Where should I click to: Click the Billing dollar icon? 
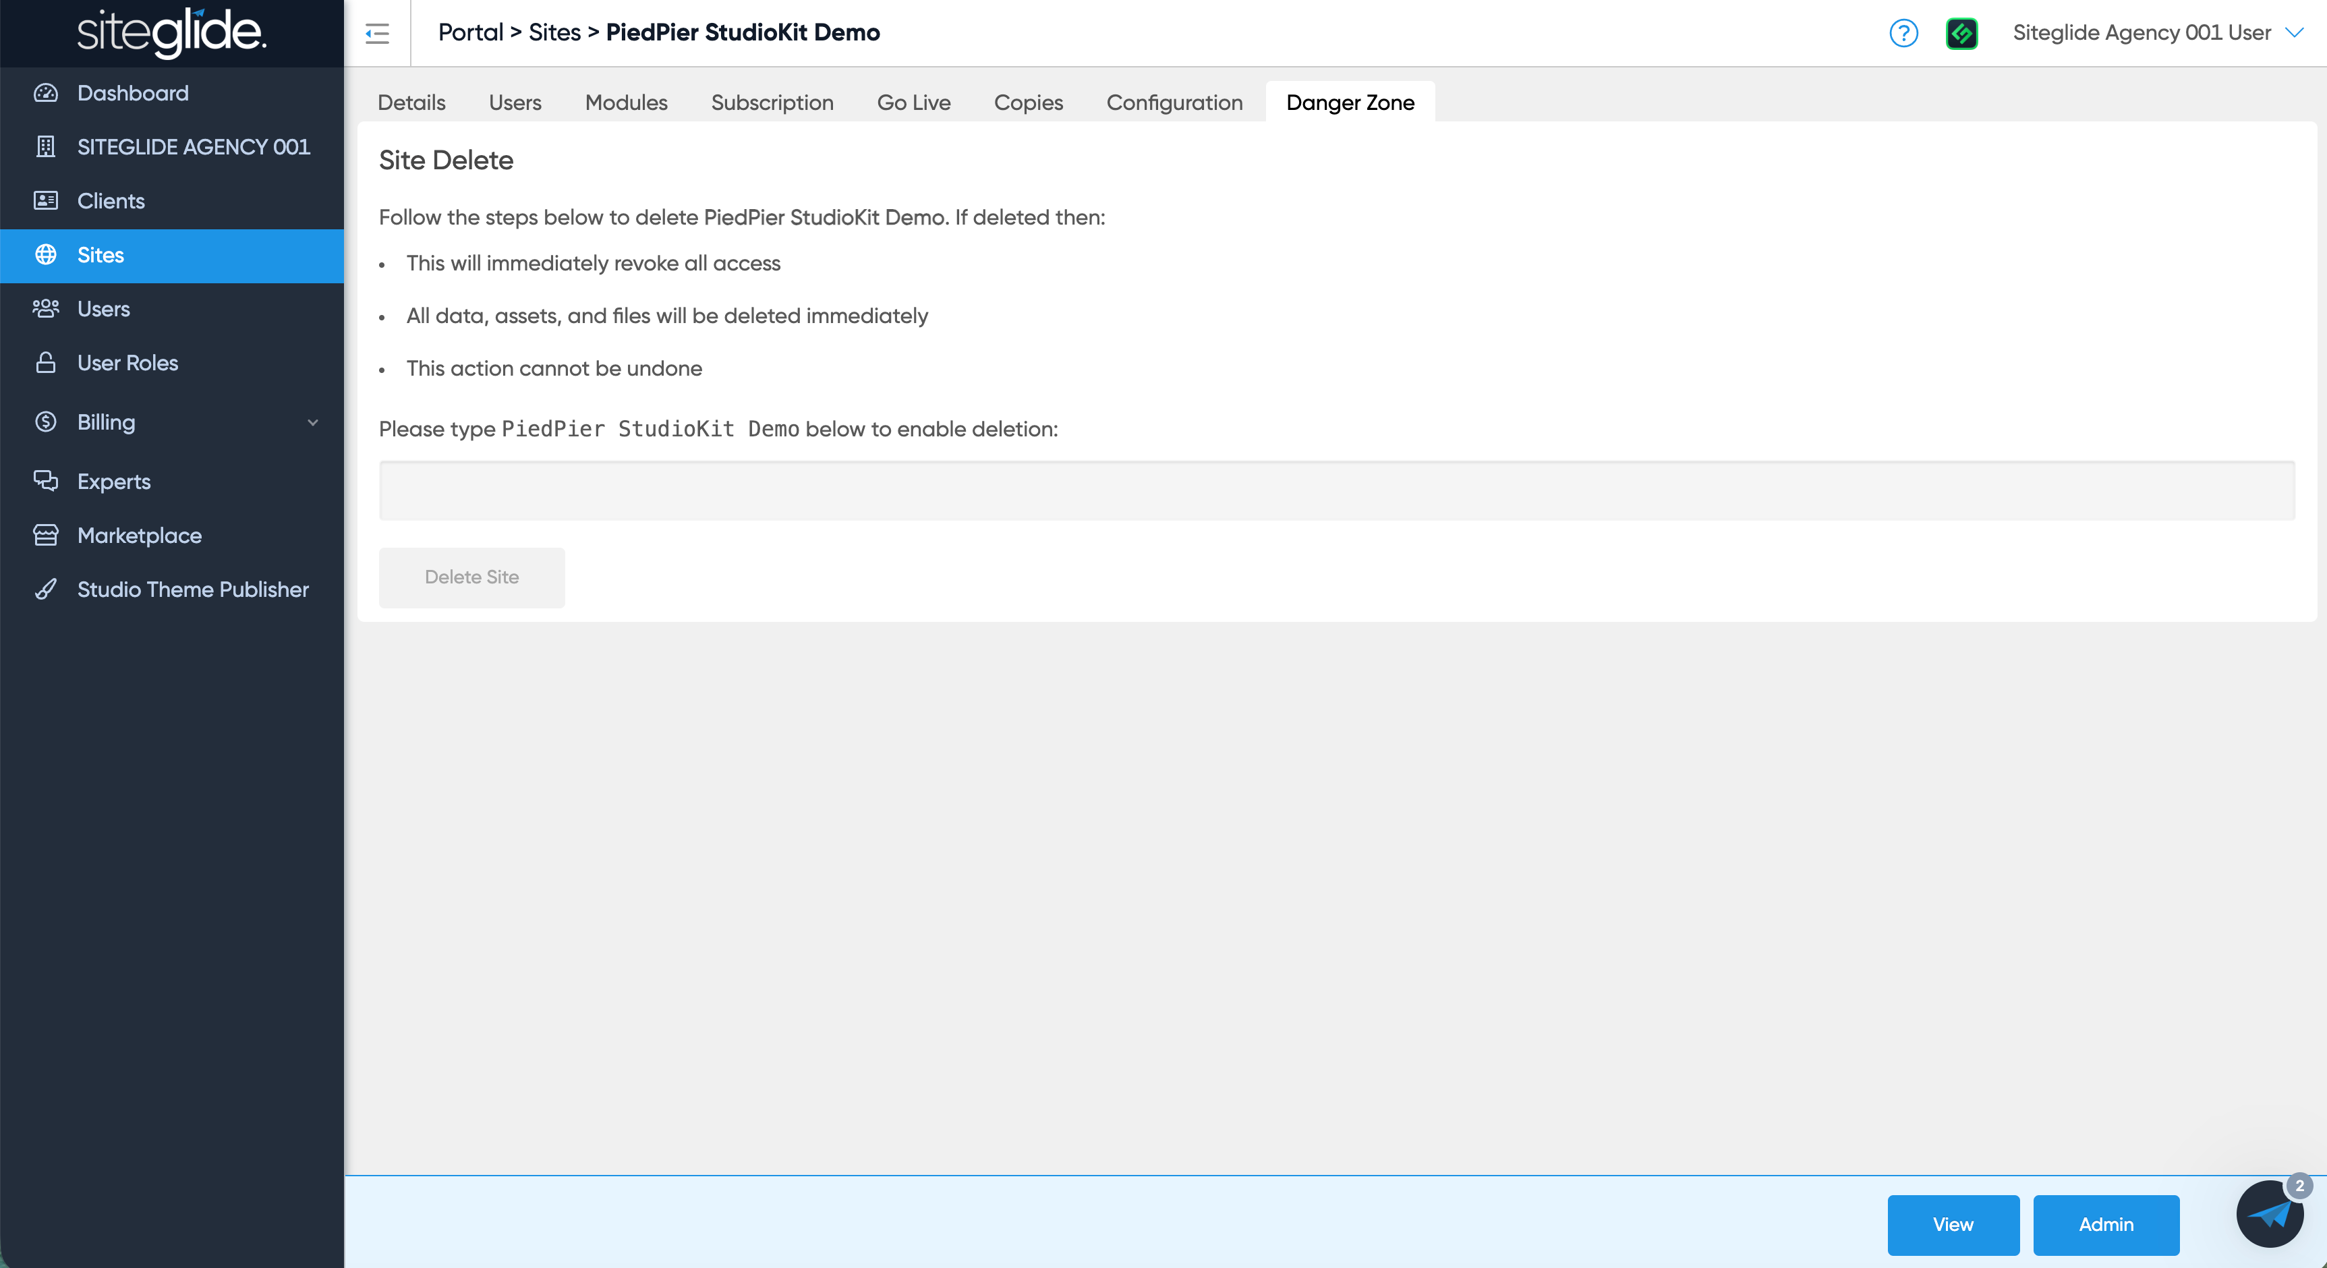point(46,422)
